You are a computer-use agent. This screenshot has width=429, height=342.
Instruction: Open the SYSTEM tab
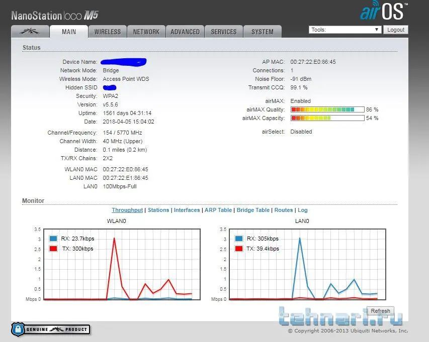tap(263, 32)
